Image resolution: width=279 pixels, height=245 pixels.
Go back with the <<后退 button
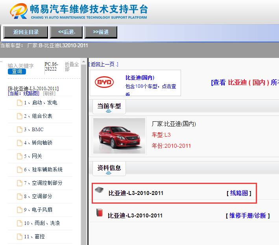click(66, 32)
